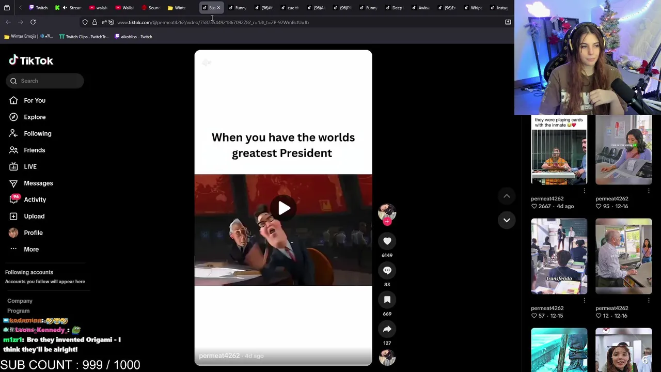Open the tab list icon
Image resolution: width=661 pixels, height=372 pixels.
7,8
